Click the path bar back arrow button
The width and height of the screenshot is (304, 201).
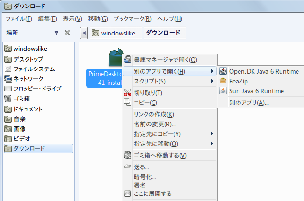[84, 33]
